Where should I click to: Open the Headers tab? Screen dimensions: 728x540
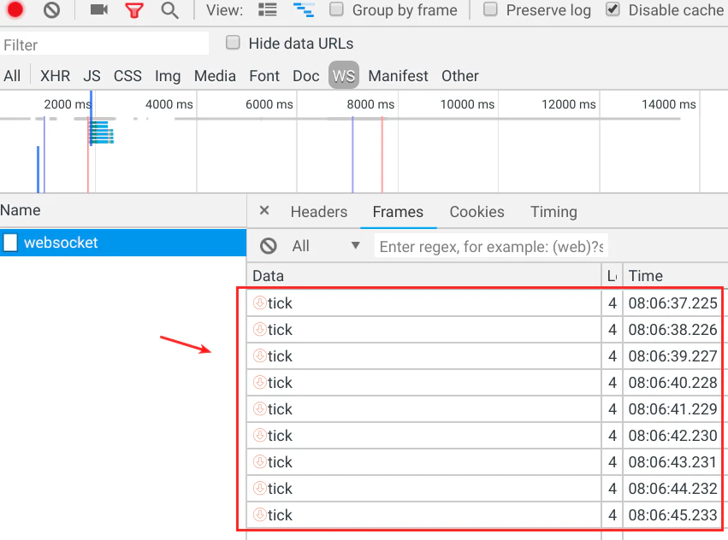click(319, 212)
